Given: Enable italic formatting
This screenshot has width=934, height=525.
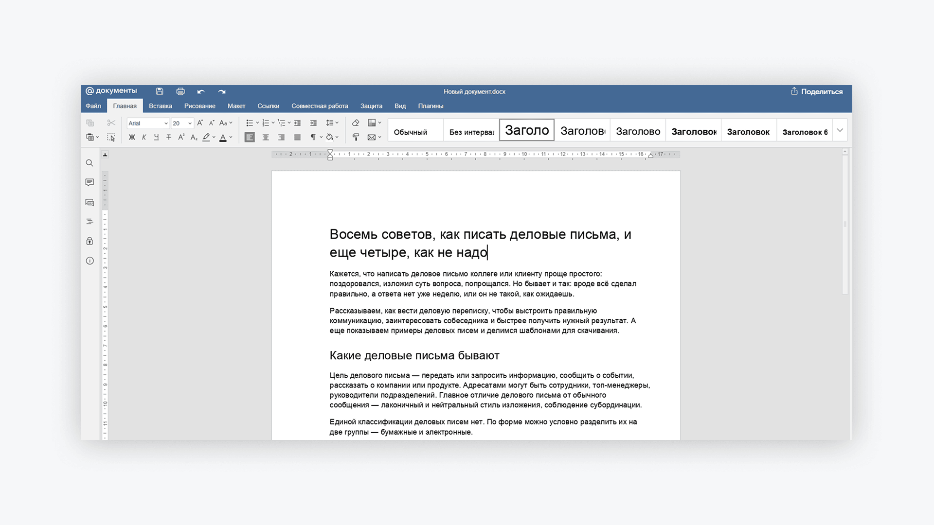Looking at the screenshot, I should click(x=144, y=137).
